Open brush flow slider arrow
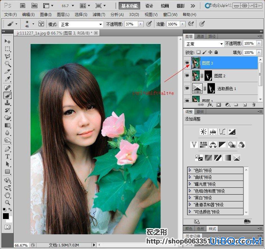The width and height of the screenshot is (265, 249). [182, 24]
